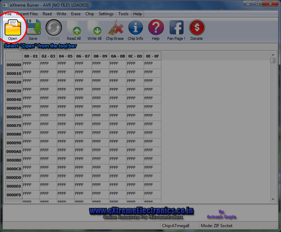Image resolution: width=281 pixels, height=232 pixels.
Task: Open the Tools menu
Action: [x=123, y=14]
